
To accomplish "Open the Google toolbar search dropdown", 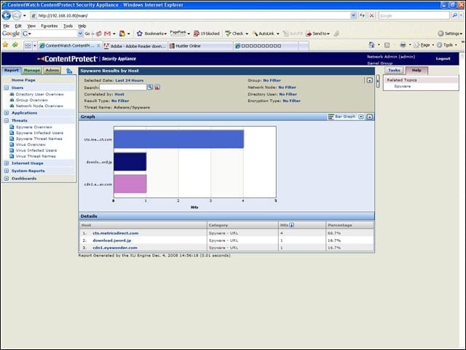I will [x=80, y=34].
